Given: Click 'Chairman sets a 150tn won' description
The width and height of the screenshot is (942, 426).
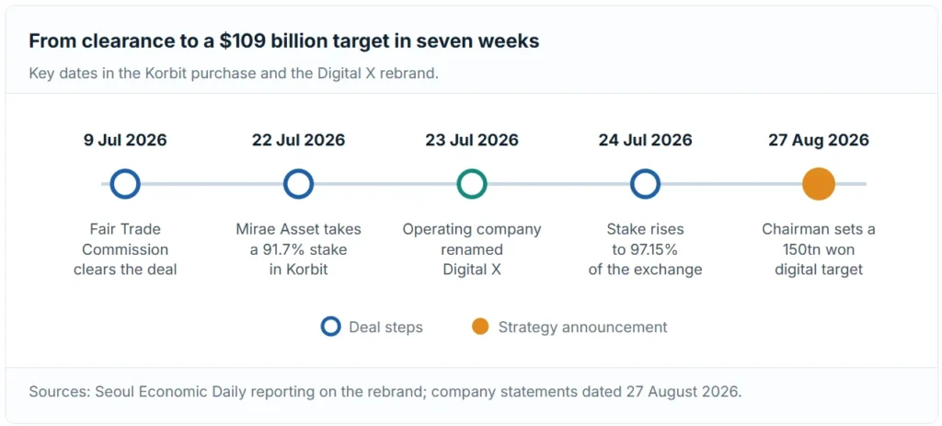Looking at the screenshot, I should coord(819,249).
